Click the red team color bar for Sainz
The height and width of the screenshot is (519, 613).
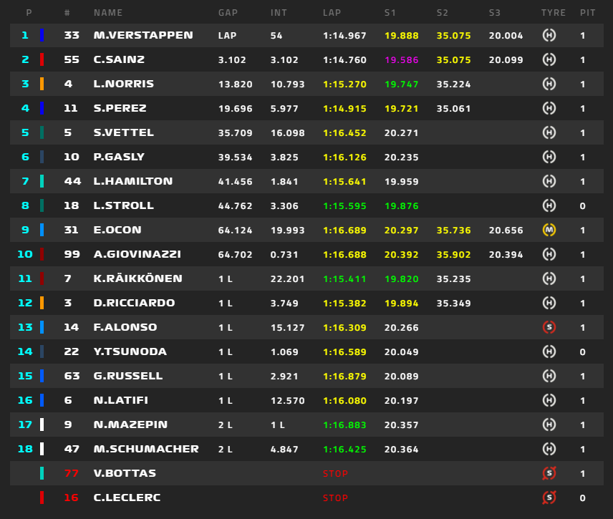click(42, 60)
